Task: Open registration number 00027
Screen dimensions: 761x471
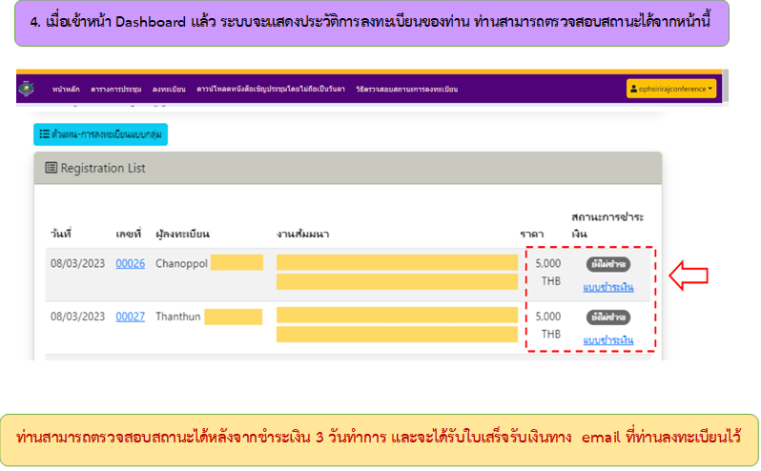Action: (x=130, y=317)
